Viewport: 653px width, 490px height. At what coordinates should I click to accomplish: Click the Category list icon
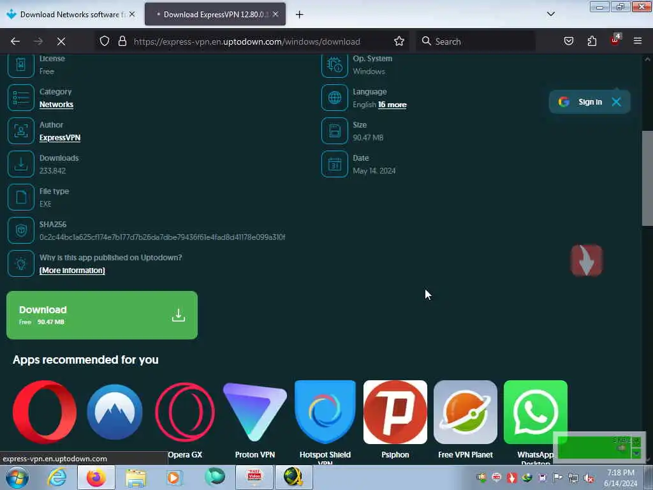click(21, 98)
